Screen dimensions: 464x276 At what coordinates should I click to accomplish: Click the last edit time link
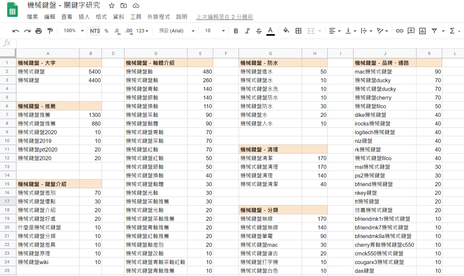[224, 17]
